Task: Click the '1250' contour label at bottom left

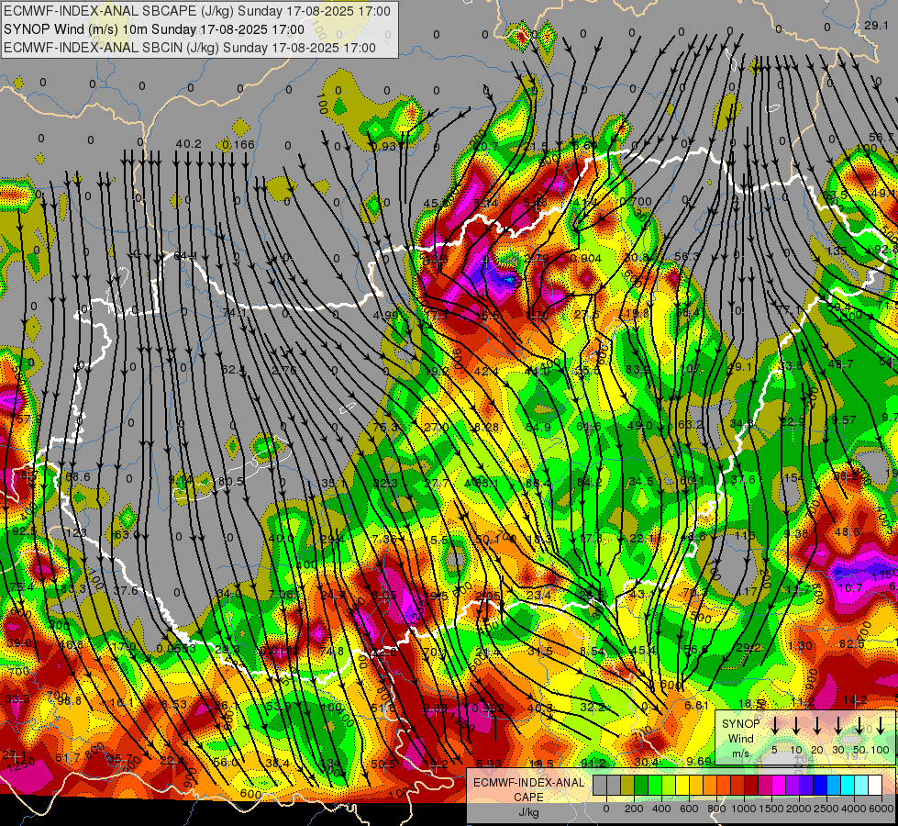Action: [x=22, y=764]
